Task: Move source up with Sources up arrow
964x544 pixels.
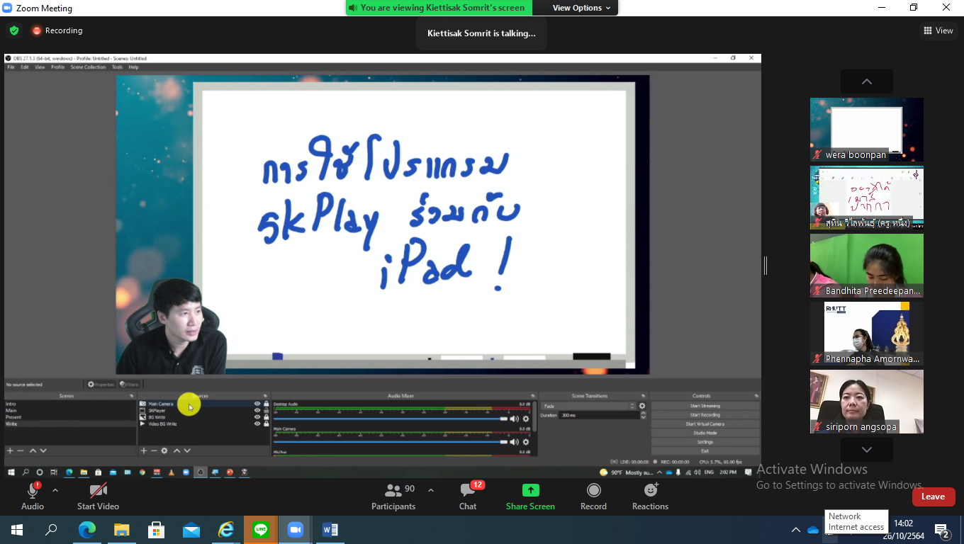Action: 176,450
